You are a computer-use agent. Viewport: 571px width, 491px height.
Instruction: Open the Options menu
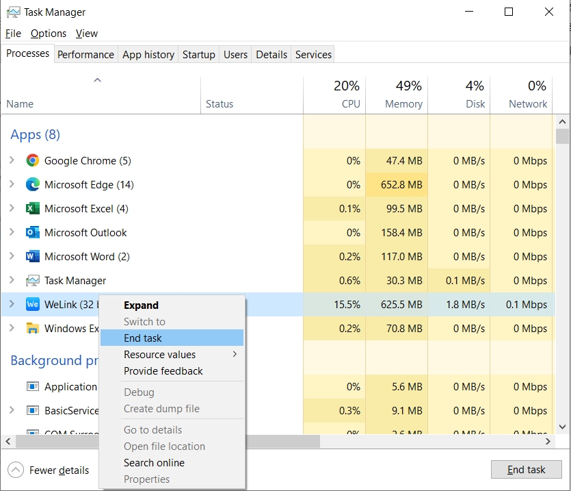coord(49,34)
